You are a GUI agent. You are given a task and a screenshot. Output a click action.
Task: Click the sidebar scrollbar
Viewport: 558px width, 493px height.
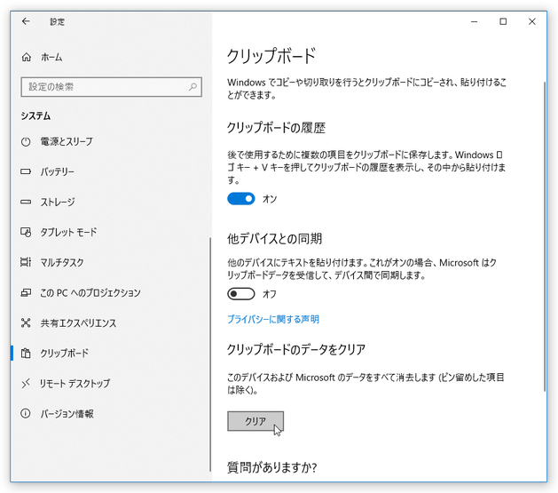pos(210,354)
